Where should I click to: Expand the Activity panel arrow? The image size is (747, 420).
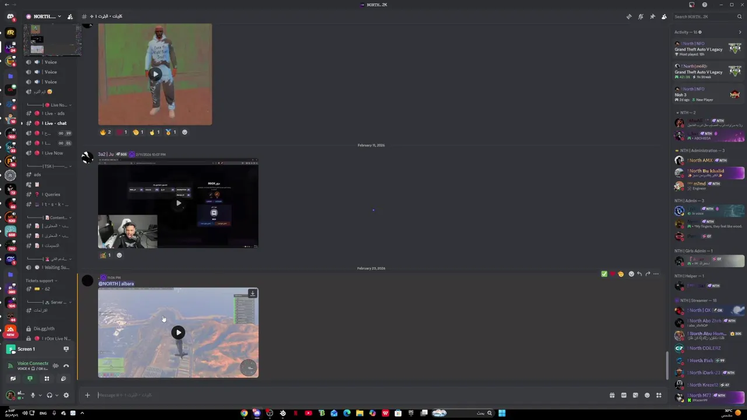pos(740,32)
